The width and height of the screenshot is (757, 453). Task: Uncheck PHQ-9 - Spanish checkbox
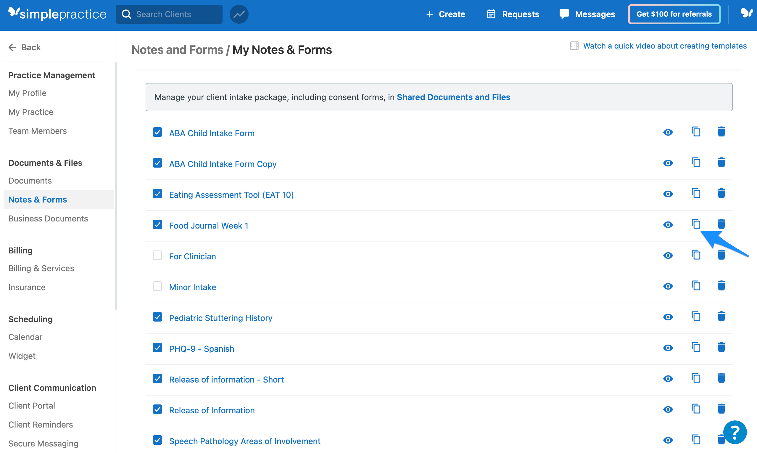[x=157, y=348]
